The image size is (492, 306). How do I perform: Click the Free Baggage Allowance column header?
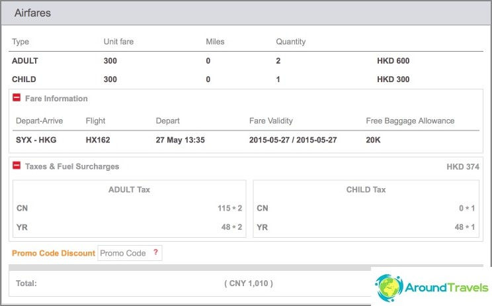pyautogui.click(x=410, y=121)
